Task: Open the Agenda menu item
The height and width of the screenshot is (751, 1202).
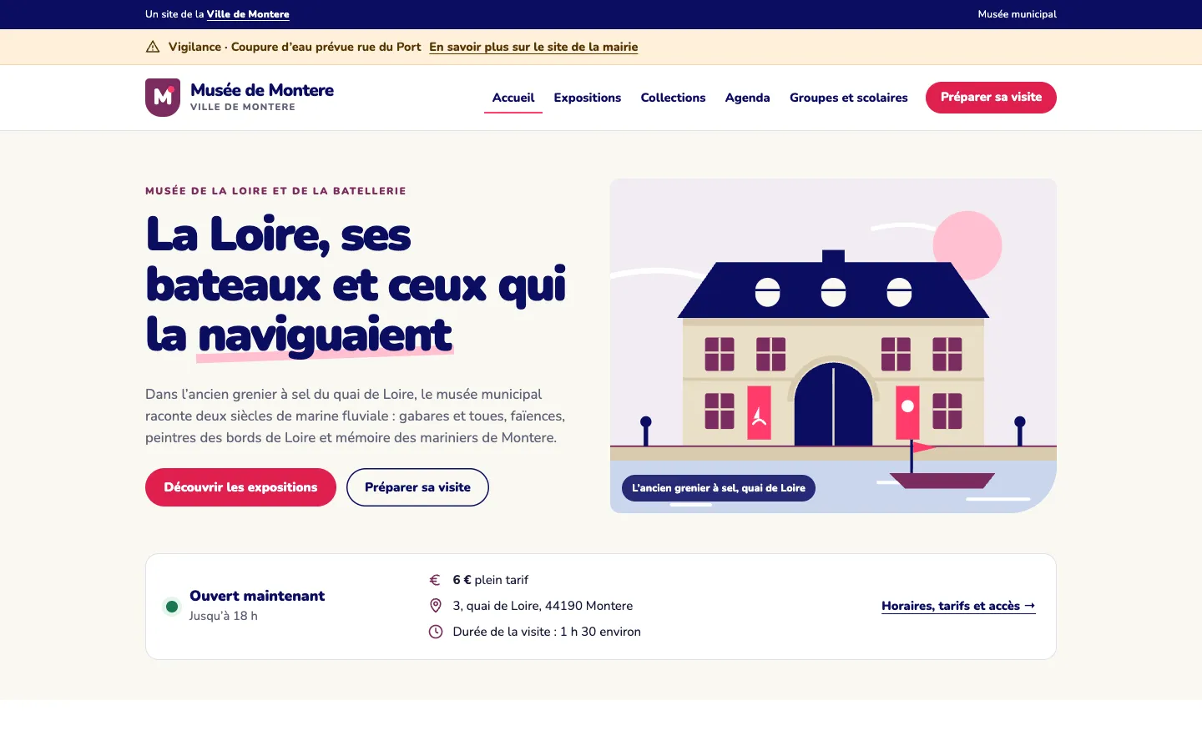Action: (x=747, y=98)
